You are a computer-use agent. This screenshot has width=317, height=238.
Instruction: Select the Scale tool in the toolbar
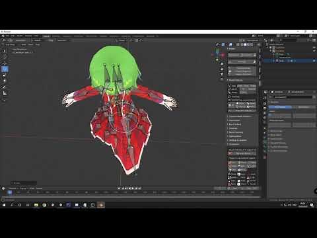point(5,75)
